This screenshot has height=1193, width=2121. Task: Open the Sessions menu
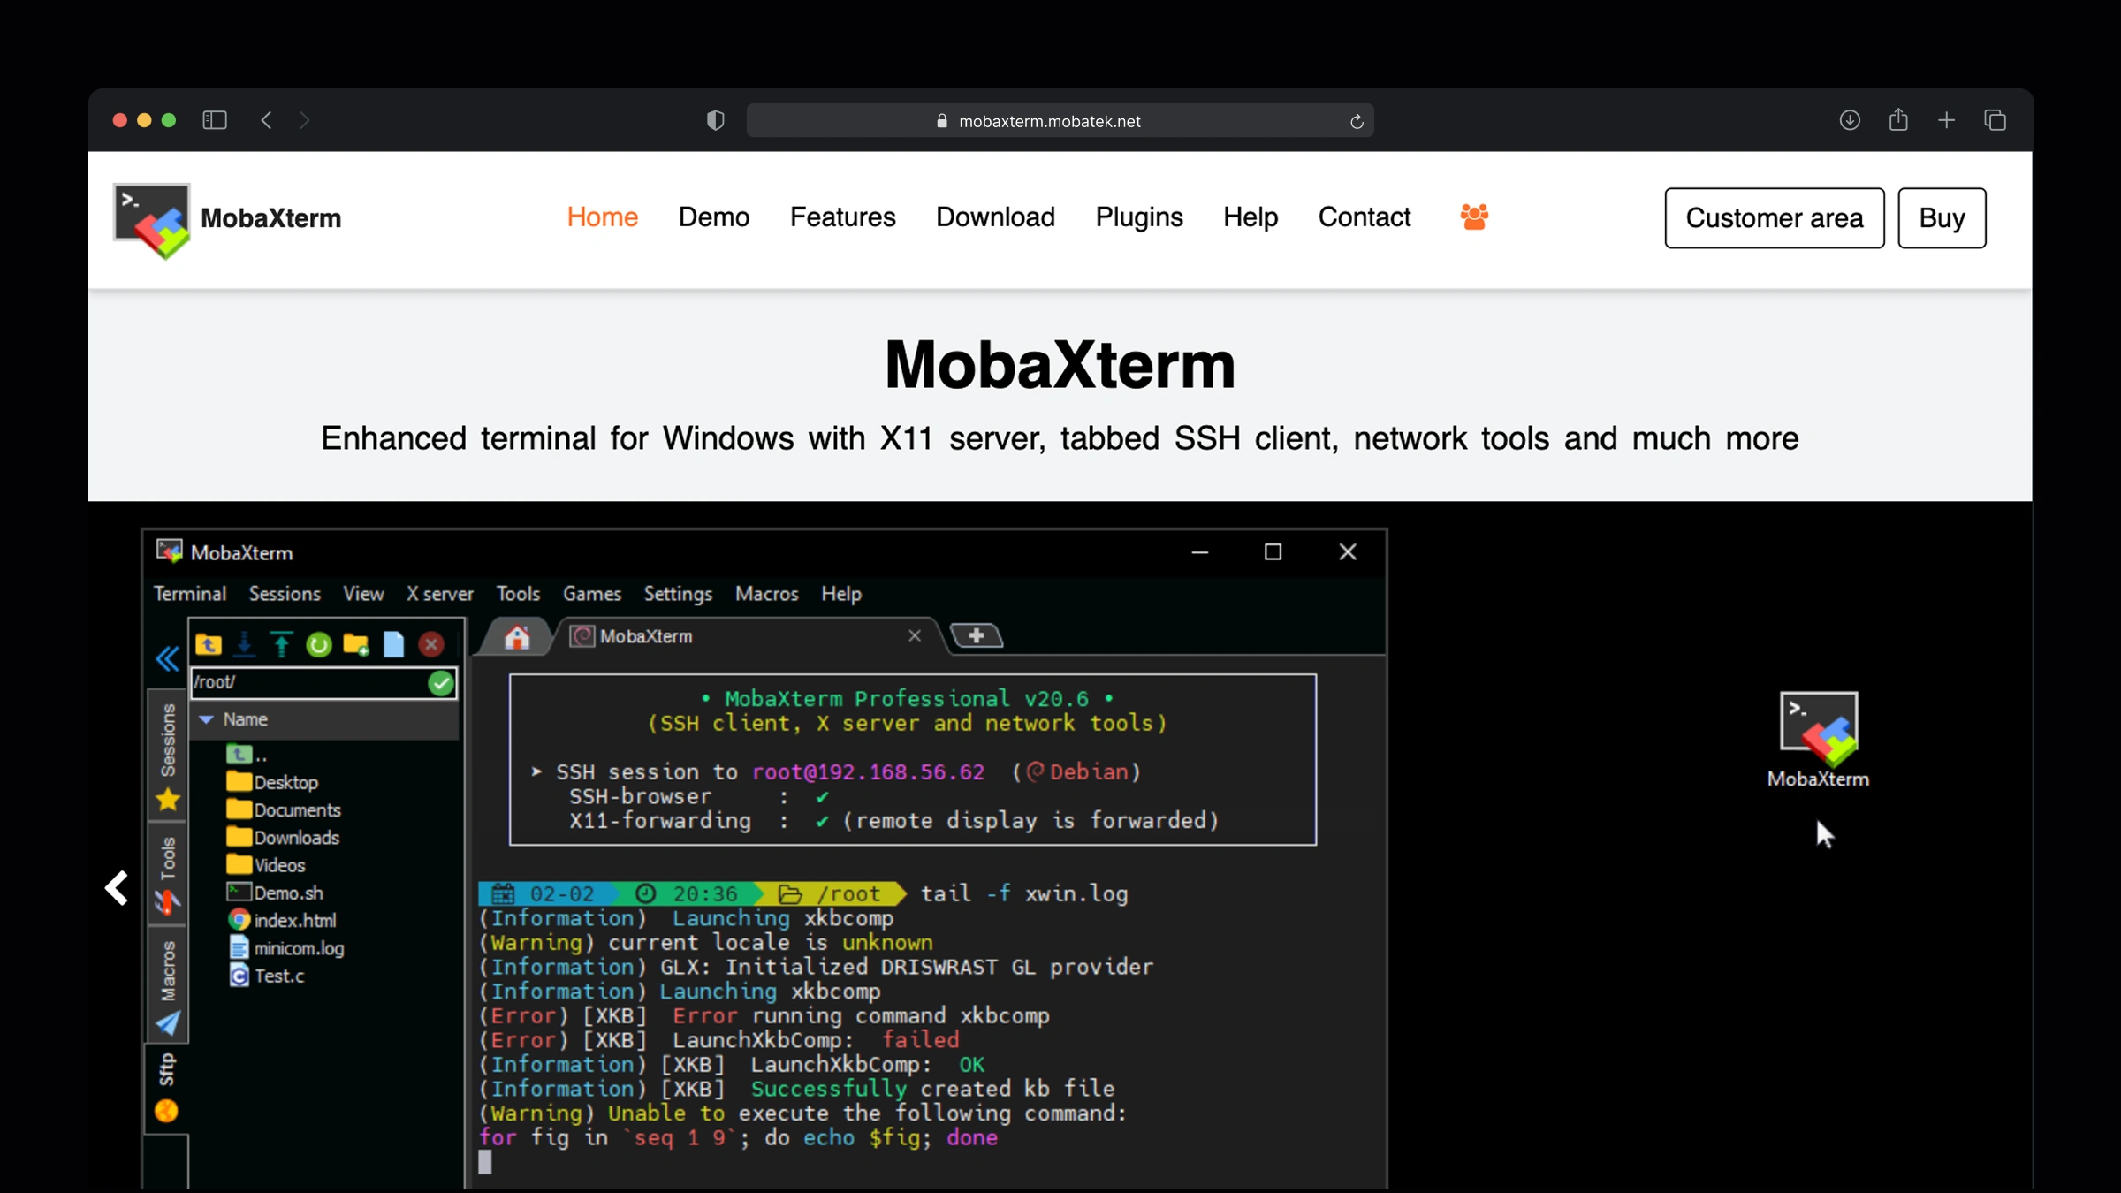coord(285,594)
